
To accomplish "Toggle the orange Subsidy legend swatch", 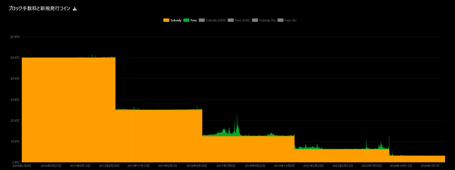I will tap(166, 20).
